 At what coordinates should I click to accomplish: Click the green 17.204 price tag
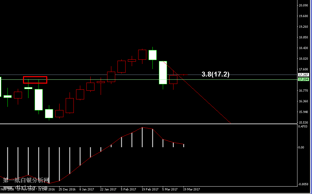point(303,79)
